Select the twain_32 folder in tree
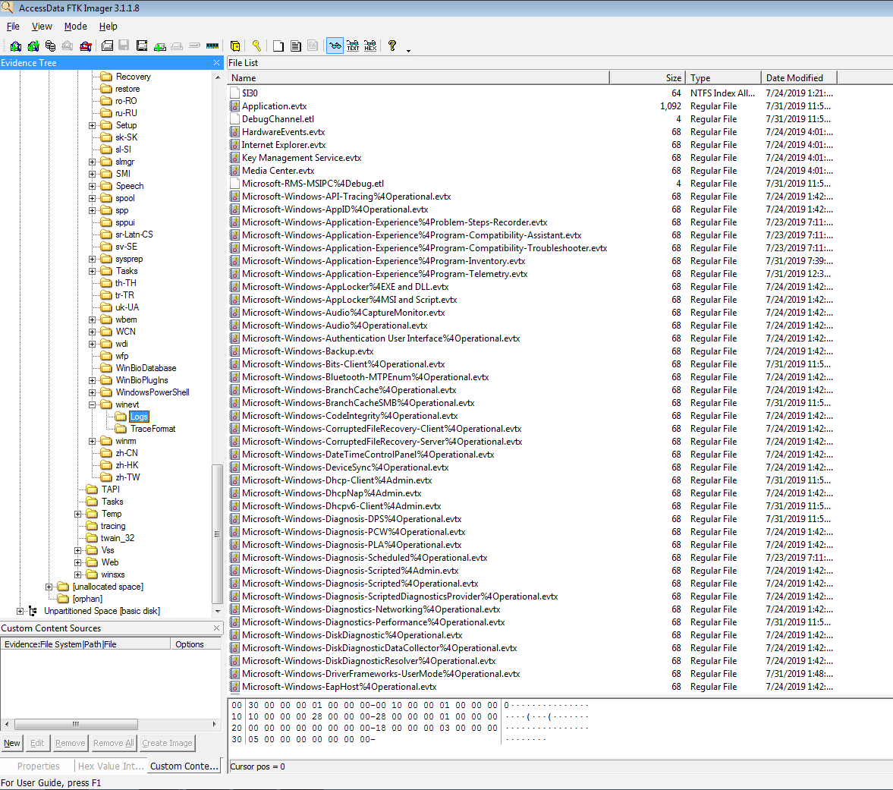Viewport: 893px width, 790px height. pos(118,538)
